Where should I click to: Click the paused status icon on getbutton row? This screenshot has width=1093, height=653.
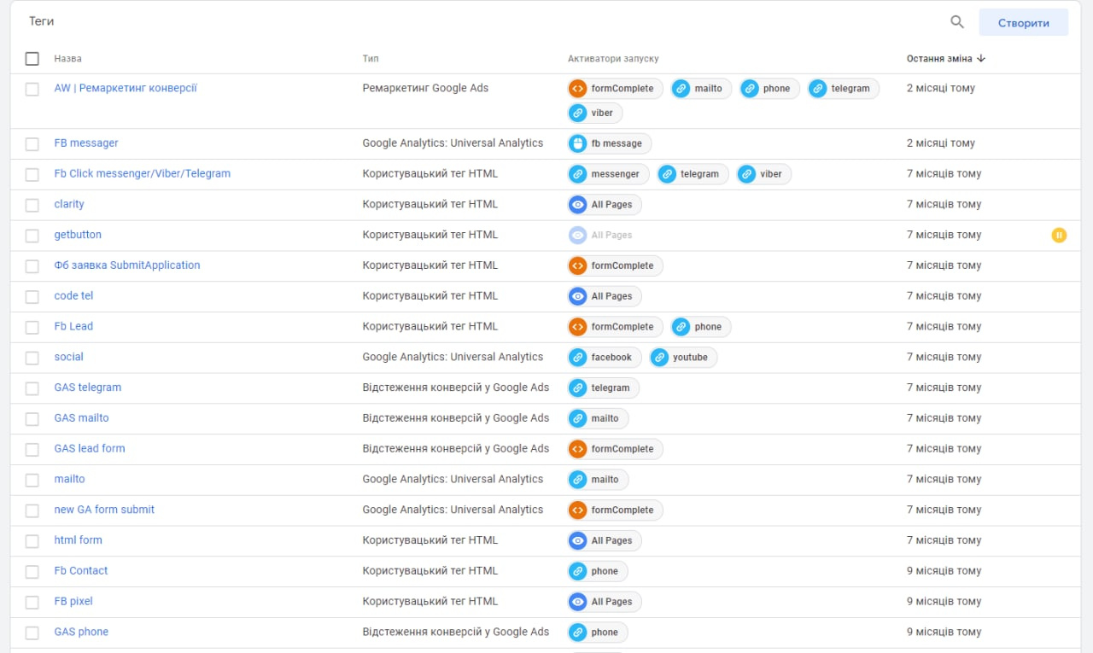pyautogui.click(x=1059, y=235)
